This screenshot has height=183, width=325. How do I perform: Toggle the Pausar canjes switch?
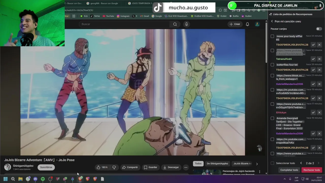coord(319,29)
